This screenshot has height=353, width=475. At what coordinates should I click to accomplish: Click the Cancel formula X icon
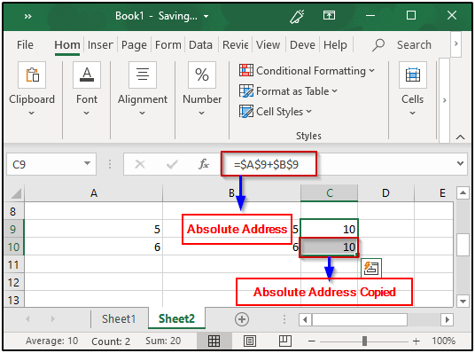pyautogui.click(x=140, y=164)
